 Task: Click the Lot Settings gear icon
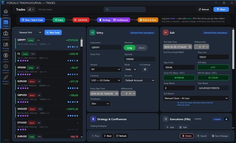145,69
